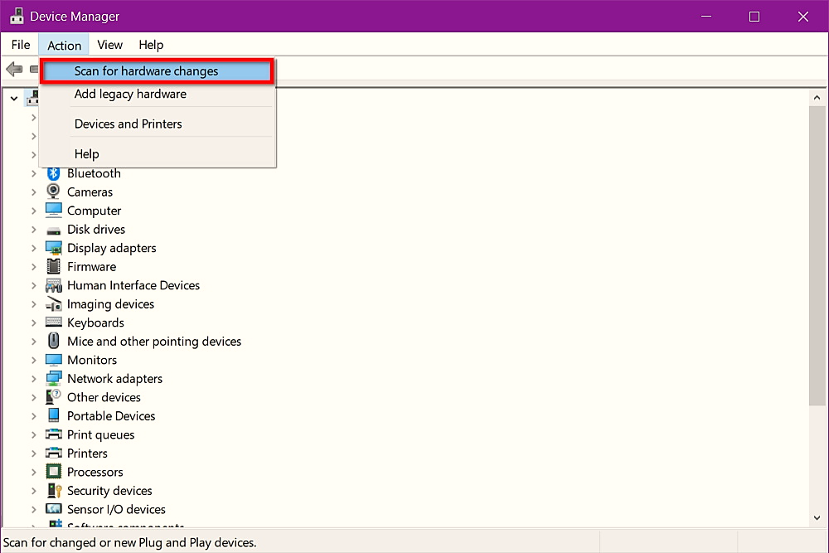This screenshot has width=829, height=553.
Task: Click the Bluetooth category icon
Action: click(53, 173)
